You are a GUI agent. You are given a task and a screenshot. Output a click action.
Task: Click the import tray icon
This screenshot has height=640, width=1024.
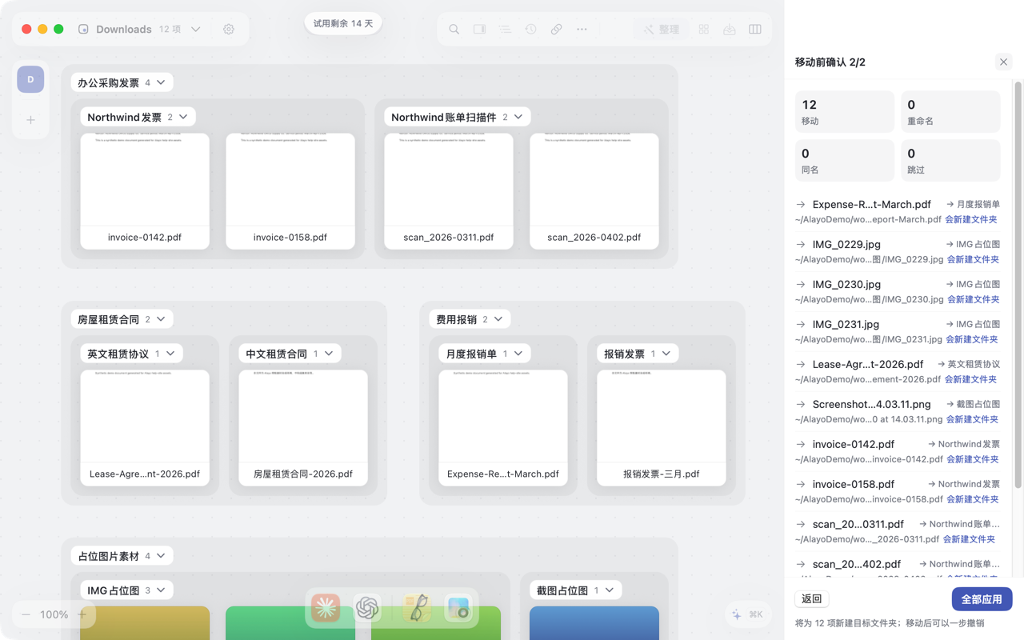[x=729, y=30]
